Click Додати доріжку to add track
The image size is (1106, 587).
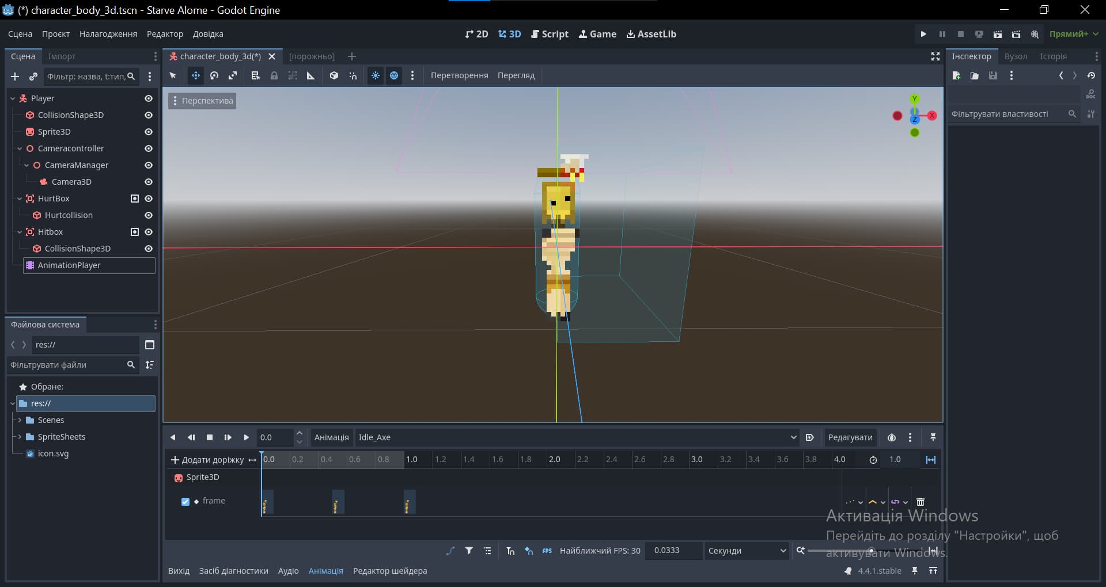207,460
